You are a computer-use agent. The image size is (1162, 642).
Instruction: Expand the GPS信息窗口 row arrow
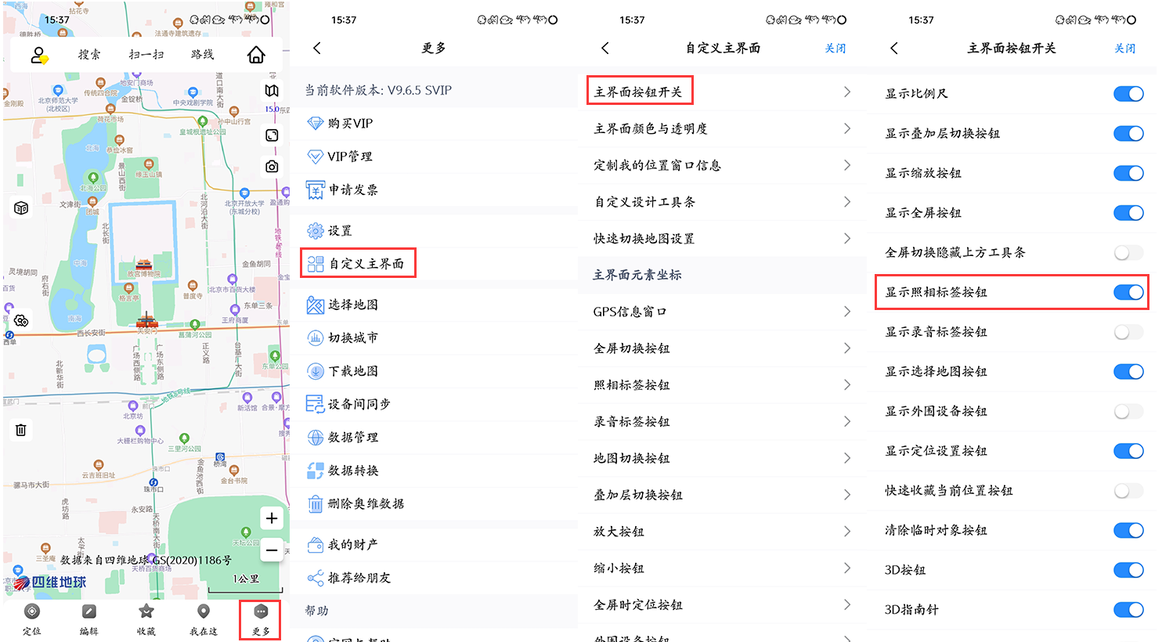[847, 312]
